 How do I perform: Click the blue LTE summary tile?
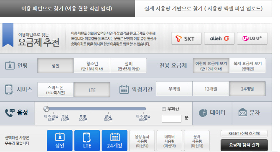[87, 141]
